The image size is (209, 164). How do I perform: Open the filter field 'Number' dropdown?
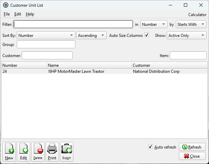tap(154, 24)
